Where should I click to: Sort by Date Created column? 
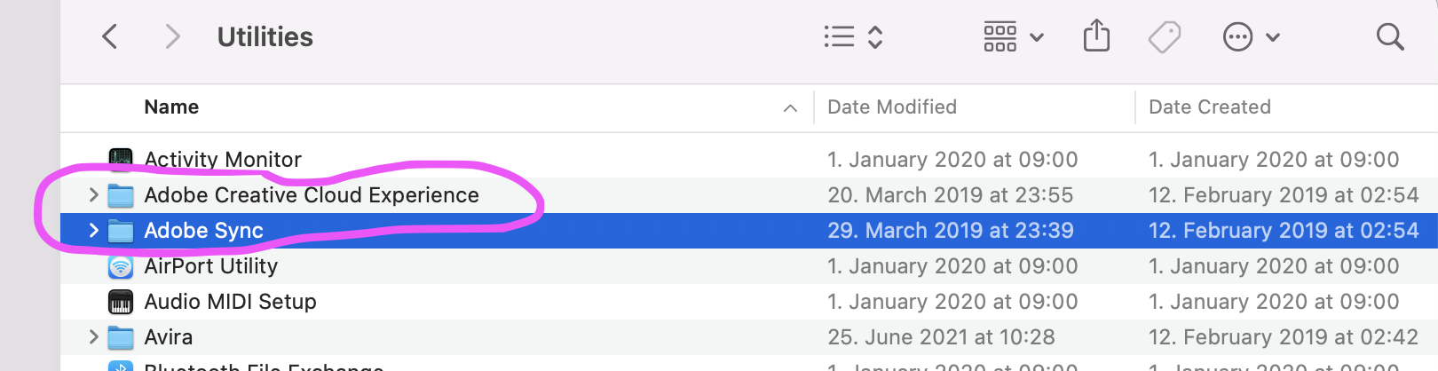tap(1209, 107)
